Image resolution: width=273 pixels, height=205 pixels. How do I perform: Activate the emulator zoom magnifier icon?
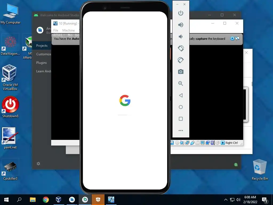pos(181,84)
